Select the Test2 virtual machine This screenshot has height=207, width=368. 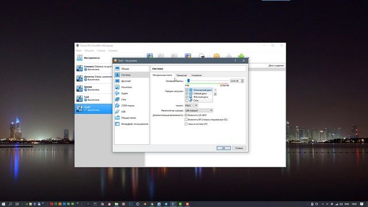pyautogui.click(x=94, y=109)
